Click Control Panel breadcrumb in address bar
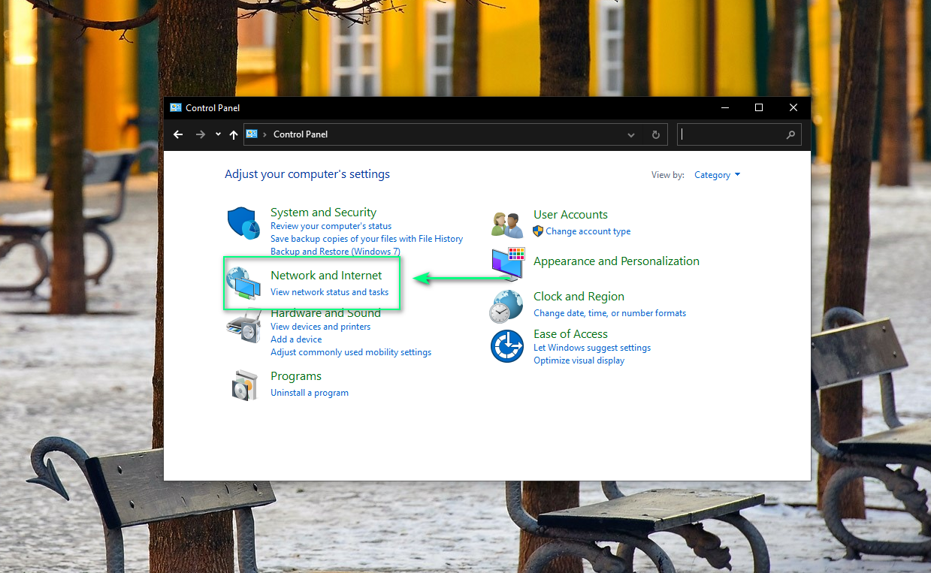The image size is (931, 573). click(301, 134)
